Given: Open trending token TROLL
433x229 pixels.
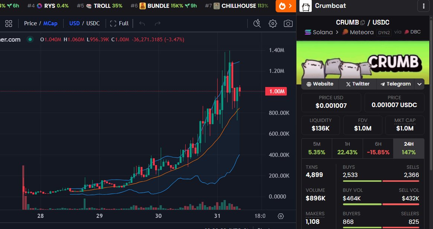Looking at the screenshot, I should pyautogui.click(x=100, y=6).
